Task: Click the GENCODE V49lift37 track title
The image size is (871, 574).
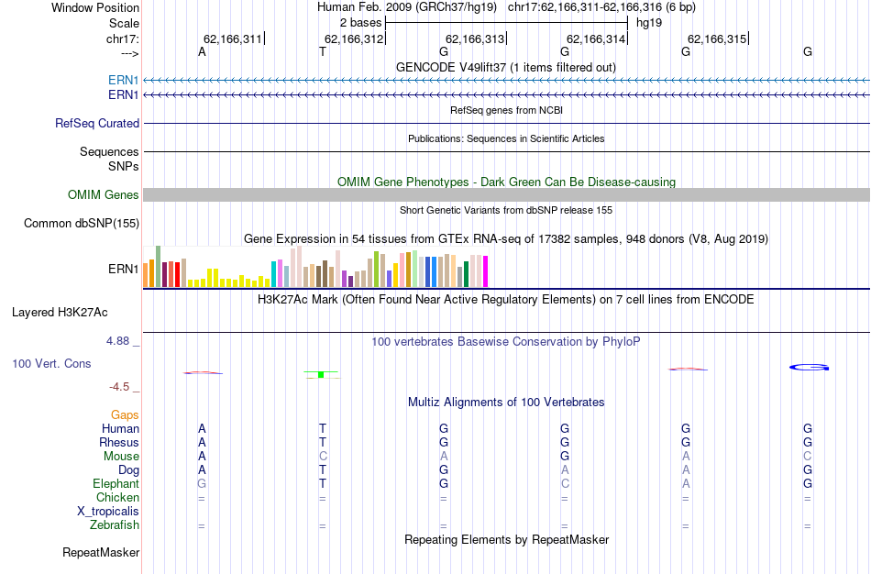Action: tap(506, 67)
